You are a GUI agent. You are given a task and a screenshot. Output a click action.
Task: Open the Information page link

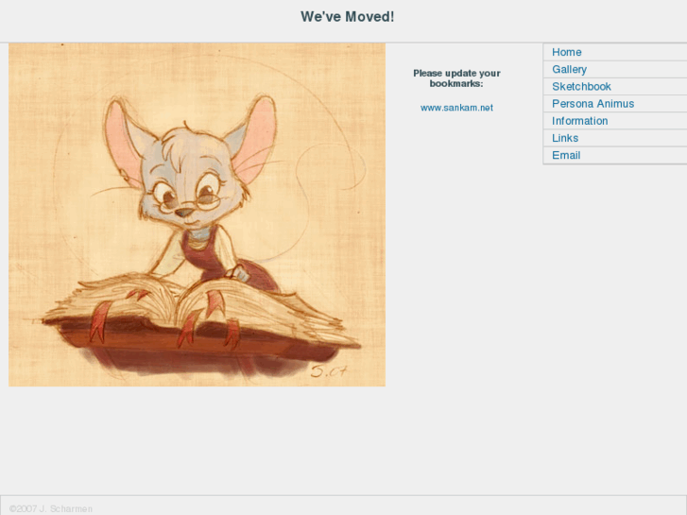(x=579, y=121)
